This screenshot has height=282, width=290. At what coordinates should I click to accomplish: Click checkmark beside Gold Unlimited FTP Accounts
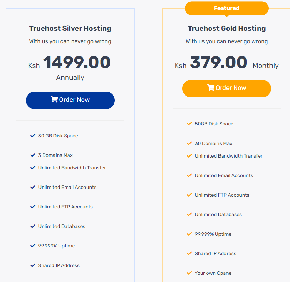(x=189, y=195)
